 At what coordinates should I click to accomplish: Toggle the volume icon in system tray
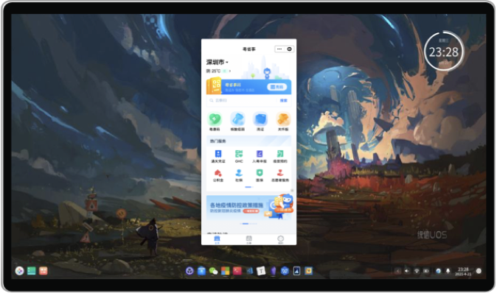click(407, 271)
